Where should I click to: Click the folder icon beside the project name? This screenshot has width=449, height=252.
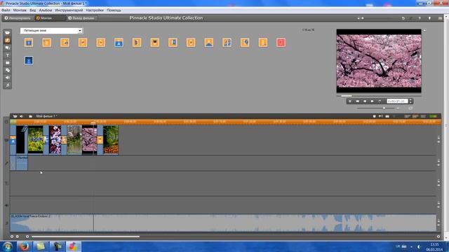point(30,116)
